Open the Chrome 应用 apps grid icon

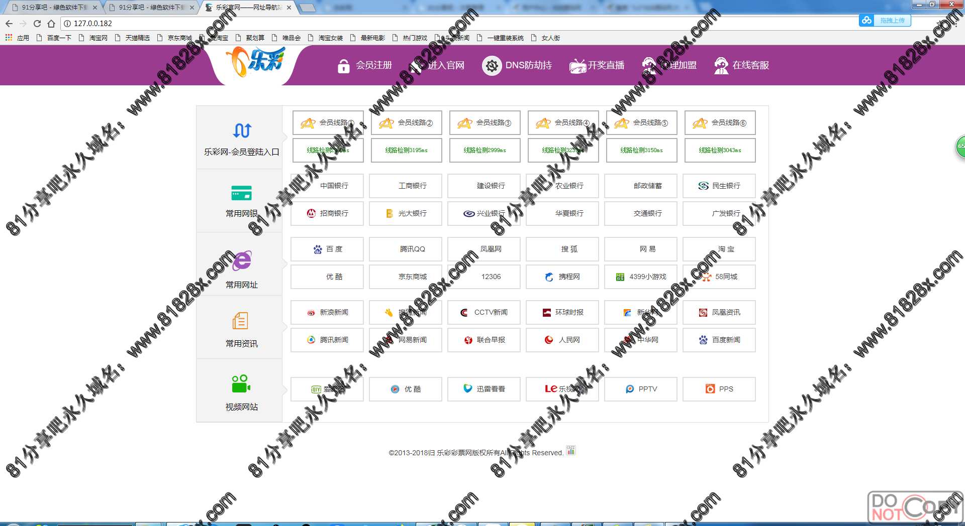pyautogui.click(x=9, y=38)
